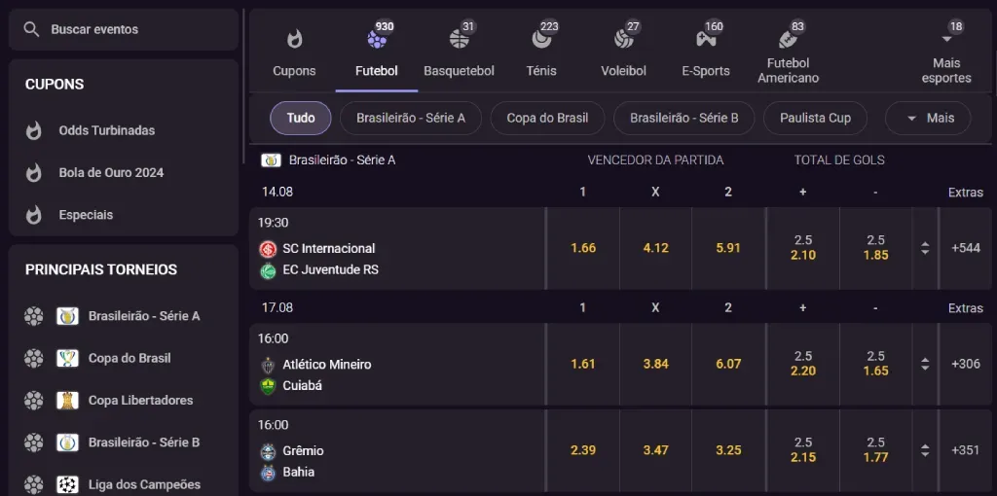Open the E-Sports controller icon

[x=706, y=40]
